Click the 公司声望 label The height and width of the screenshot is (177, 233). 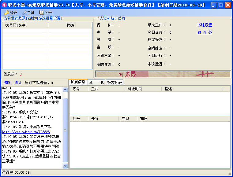point(105,56)
